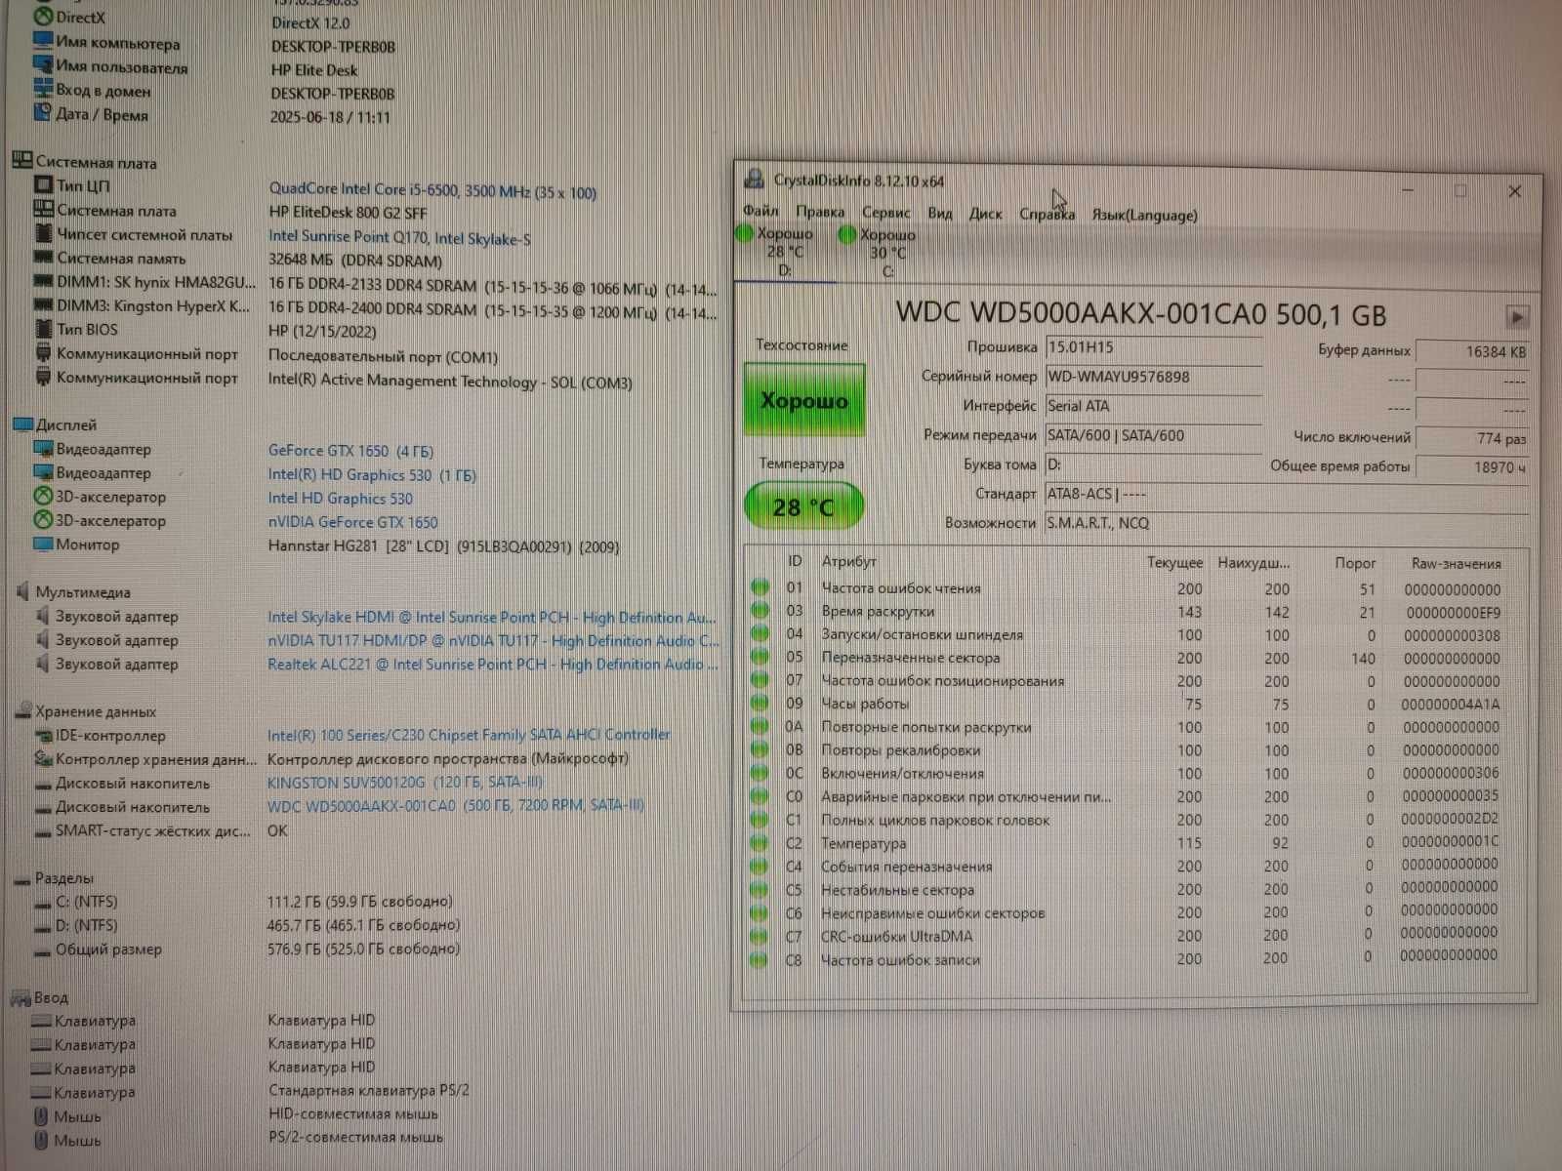Open the Диск menu in CrystalDiskInfo

[985, 214]
